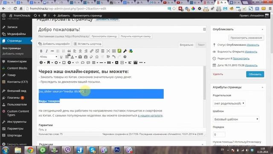Image resolution: width=273 pixels, height=154 pixels.
Task: Click Изменить next to Статус
Action: 253,45
